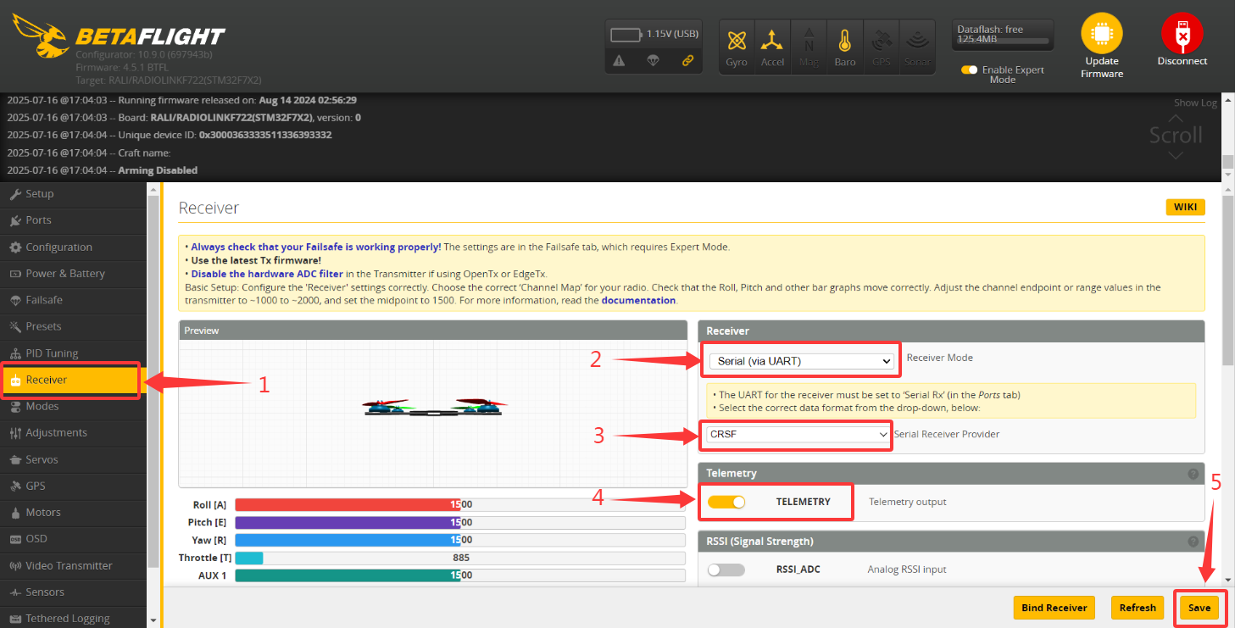Enable the RSSI_ADC analog input toggle
Viewport: 1235px width, 628px height.
pyautogui.click(x=726, y=570)
